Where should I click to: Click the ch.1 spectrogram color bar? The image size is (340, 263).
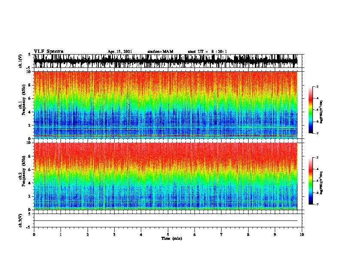click(311, 110)
